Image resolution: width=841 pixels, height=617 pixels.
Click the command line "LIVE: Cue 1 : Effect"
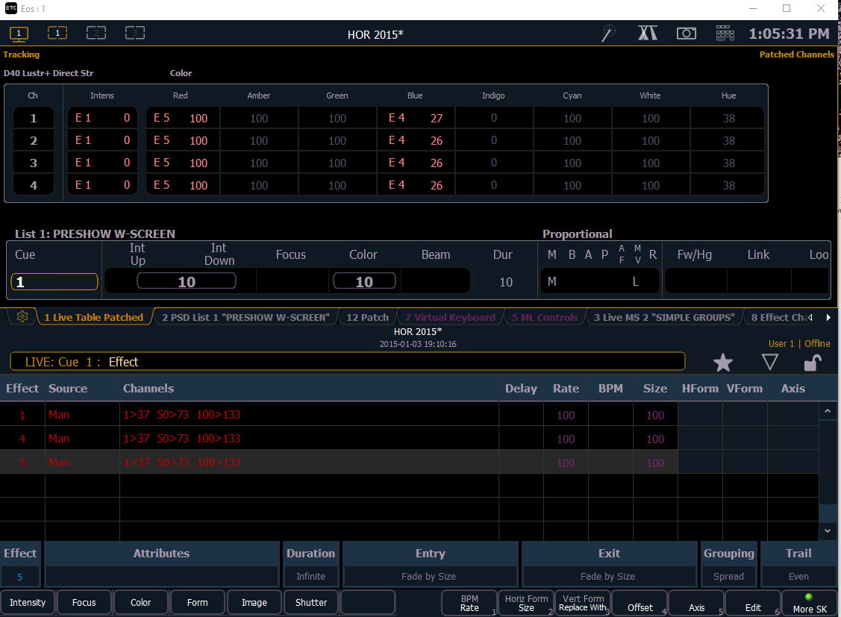point(348,362)
